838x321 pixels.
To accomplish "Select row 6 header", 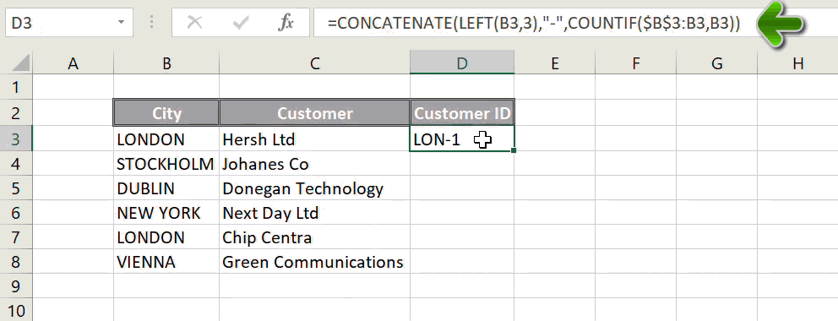I will coord(17,213).
